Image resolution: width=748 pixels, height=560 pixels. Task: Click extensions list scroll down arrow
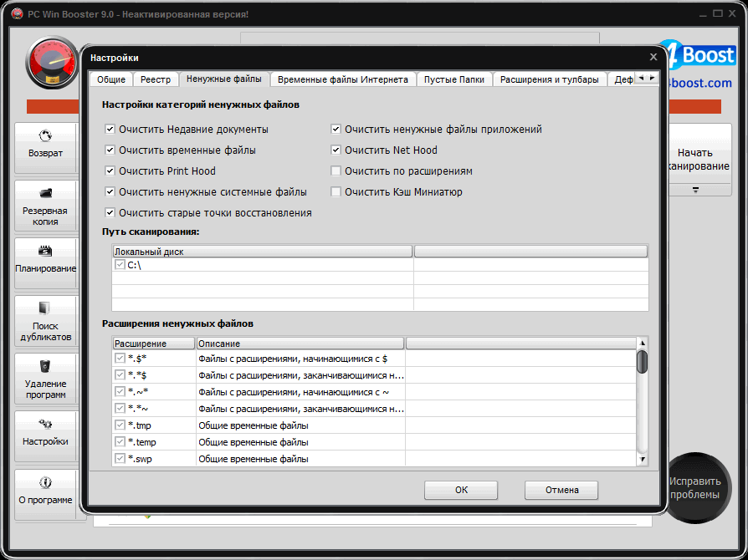(x=642, y=460)
